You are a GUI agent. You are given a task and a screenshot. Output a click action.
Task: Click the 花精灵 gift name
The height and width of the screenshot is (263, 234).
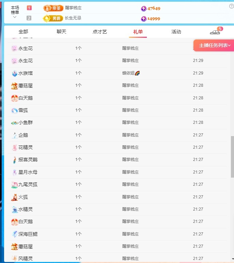coord(26,147)
